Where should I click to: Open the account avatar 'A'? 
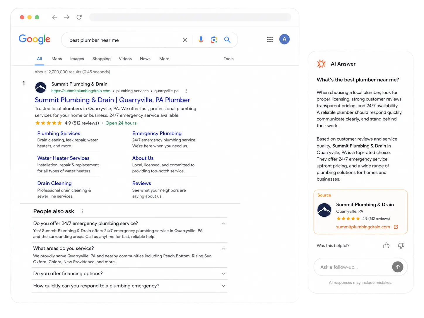(284, 39)
